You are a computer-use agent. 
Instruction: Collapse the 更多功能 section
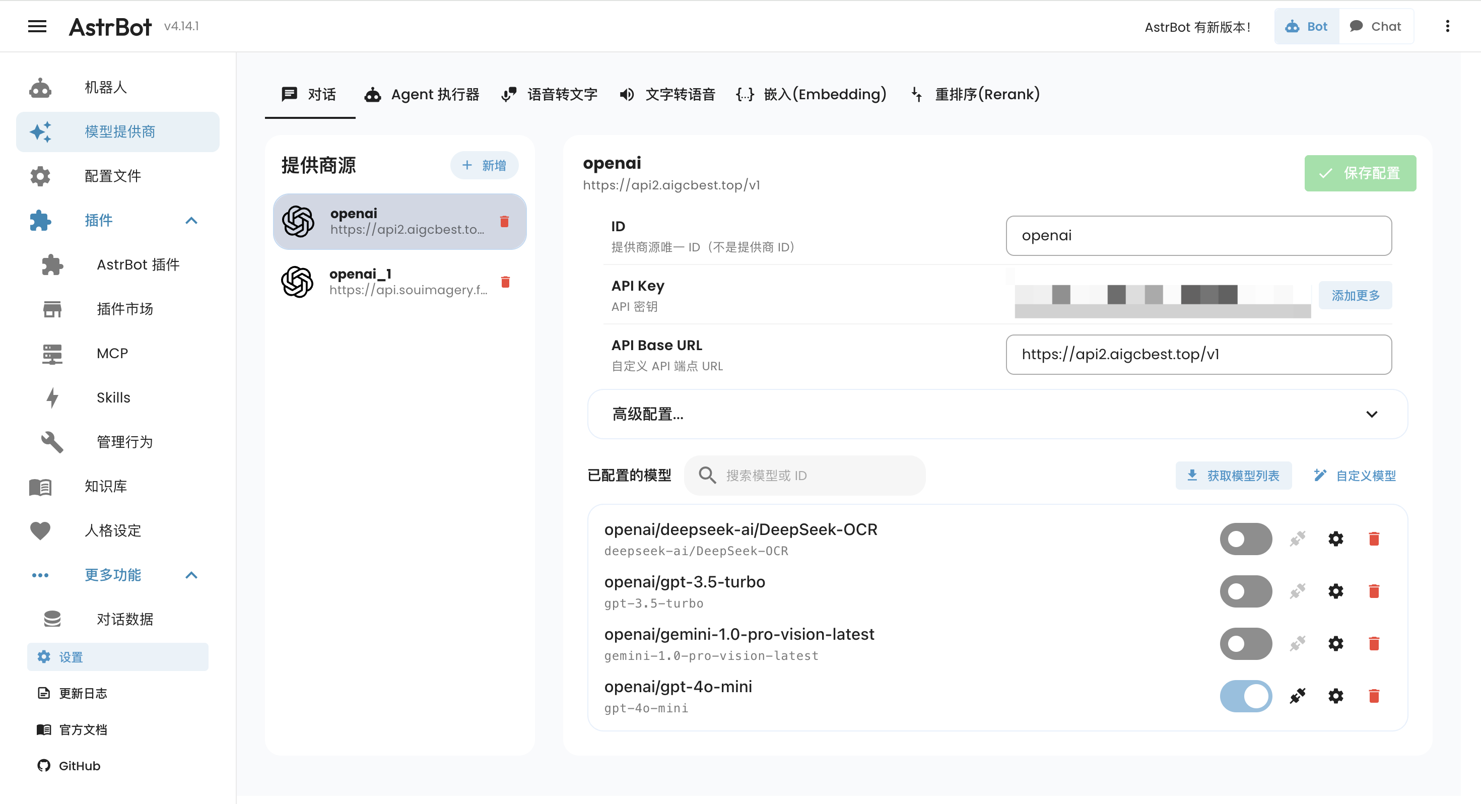(191, 575)
